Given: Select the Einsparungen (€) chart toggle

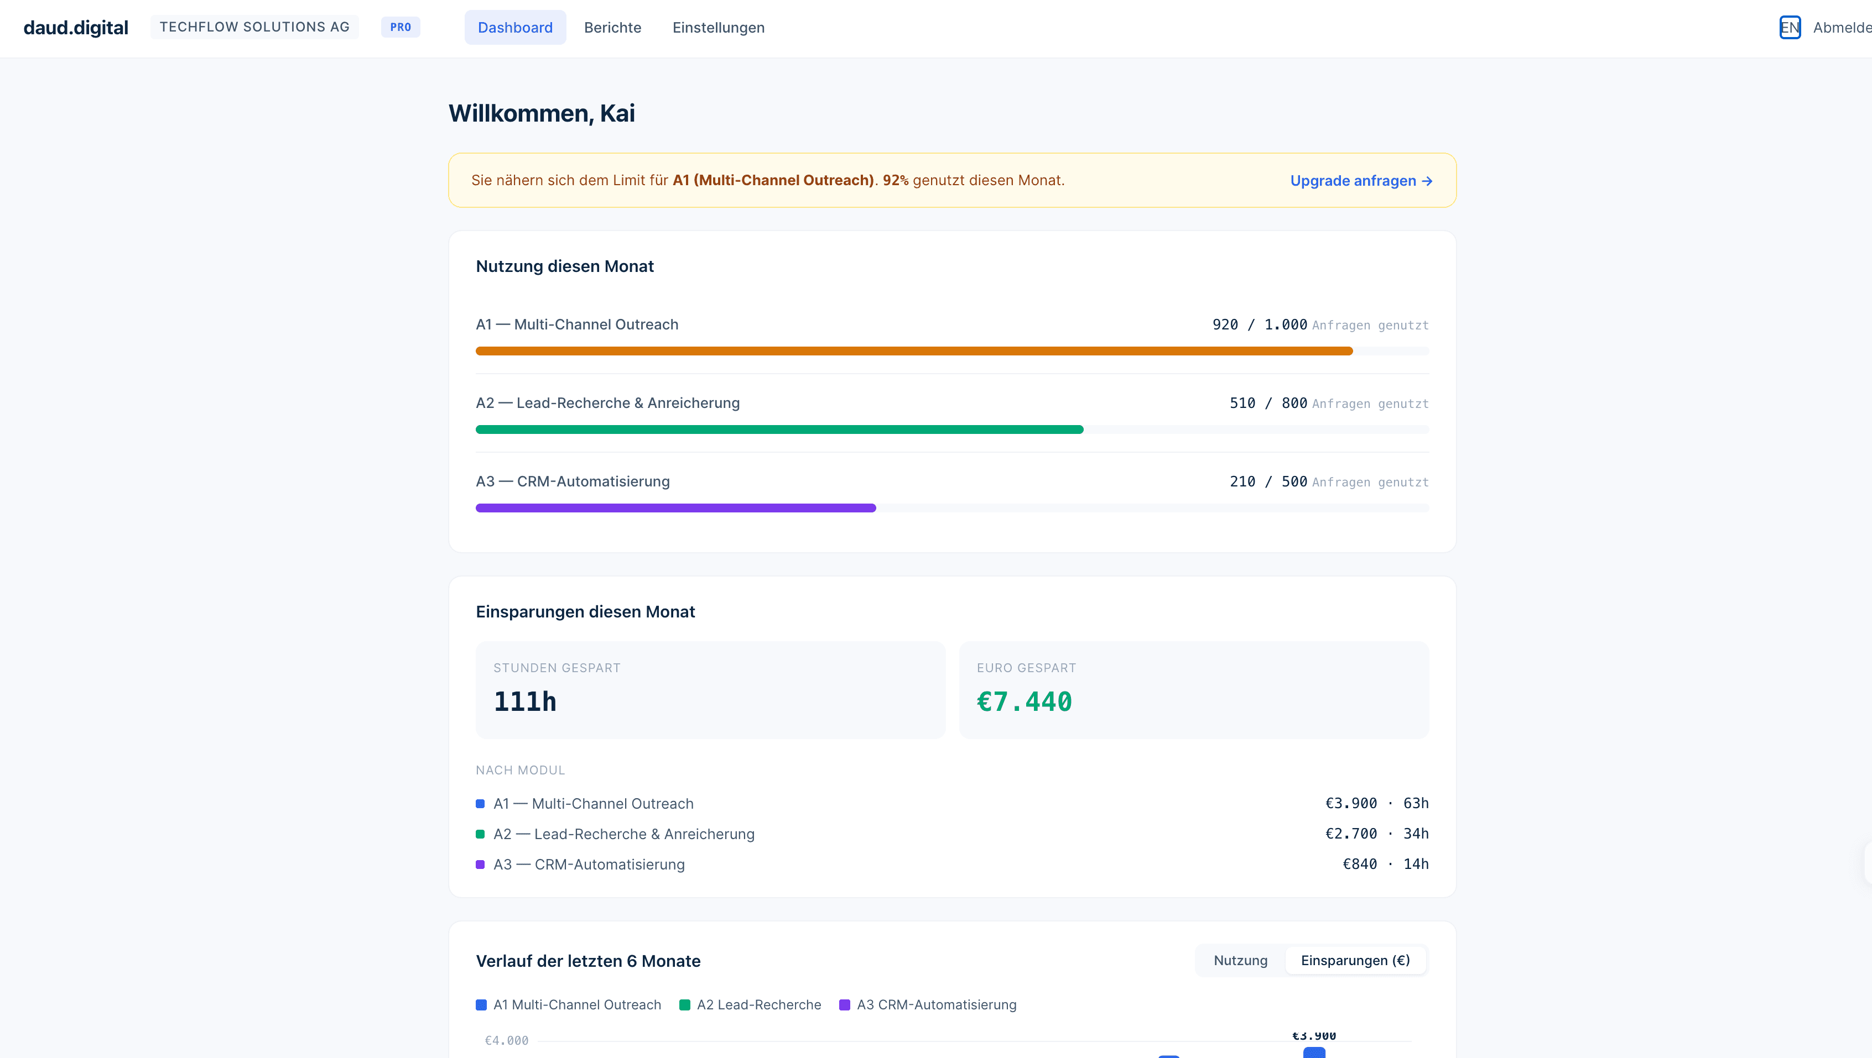Looking at the screenshot, I should tap(1355, 961).
